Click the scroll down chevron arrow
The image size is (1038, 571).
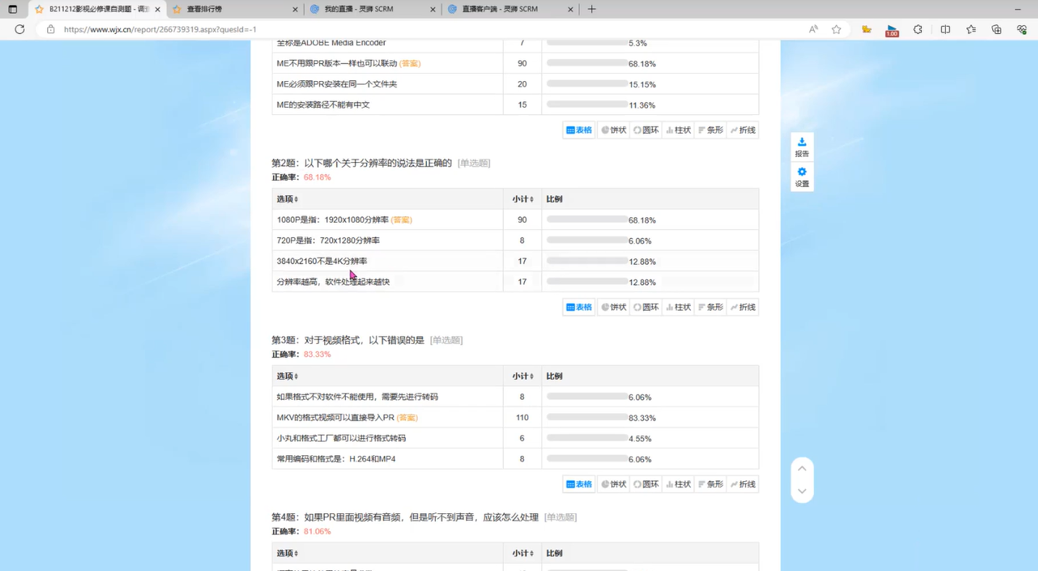[x=802, y=491]
